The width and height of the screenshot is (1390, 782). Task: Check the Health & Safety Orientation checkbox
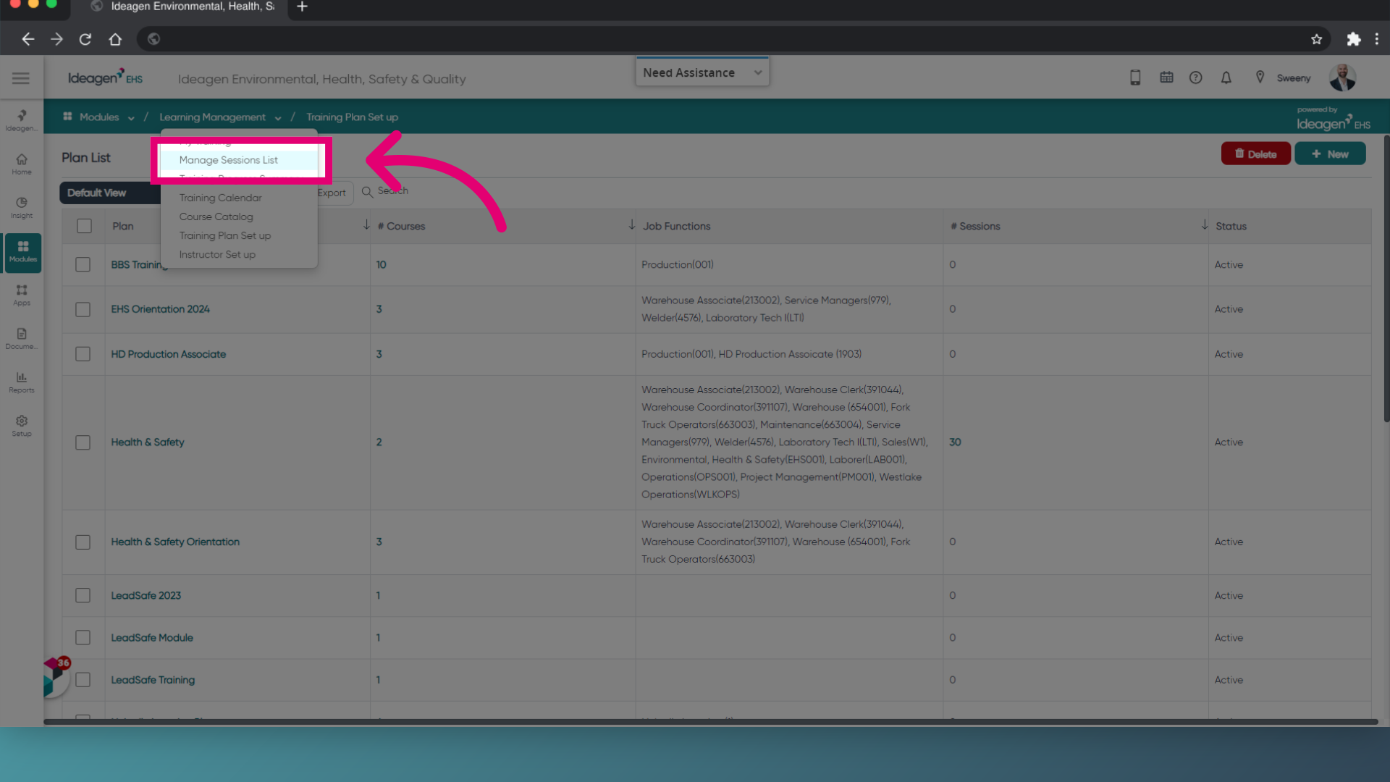(83, 542)
